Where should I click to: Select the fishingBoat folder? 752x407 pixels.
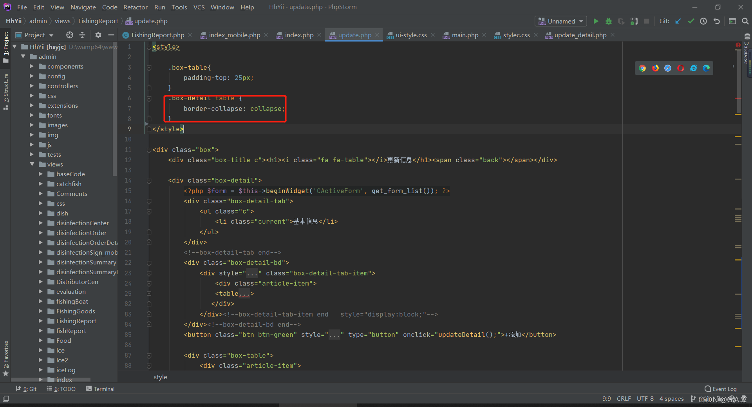(x=72, y=301)
